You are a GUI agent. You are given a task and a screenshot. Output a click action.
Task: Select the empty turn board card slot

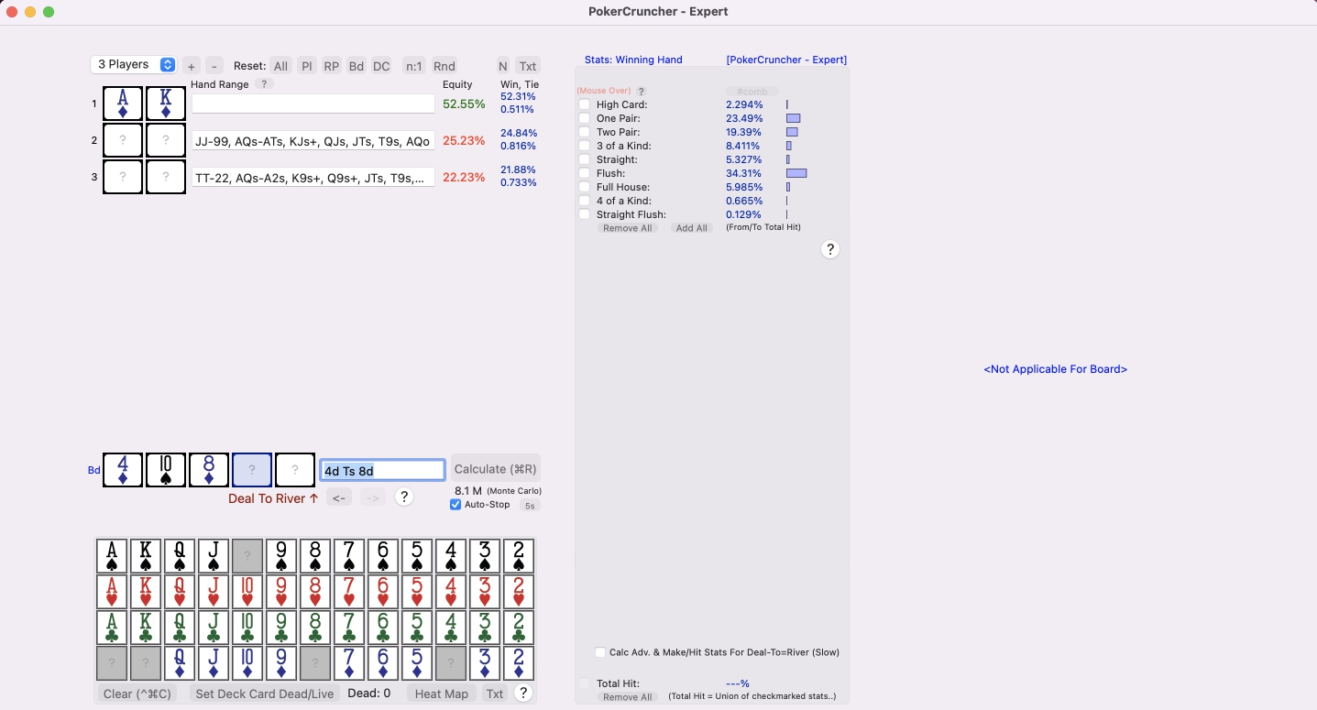tap(252, 470)
